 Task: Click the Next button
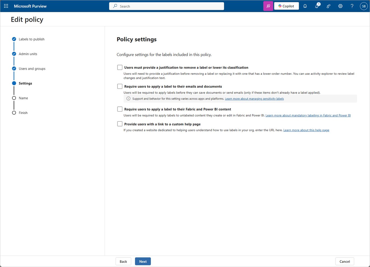[143, 261]
